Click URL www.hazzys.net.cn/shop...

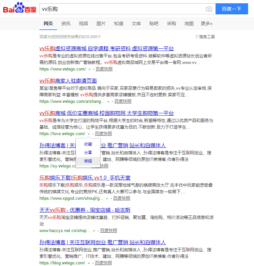pos(65,231)
